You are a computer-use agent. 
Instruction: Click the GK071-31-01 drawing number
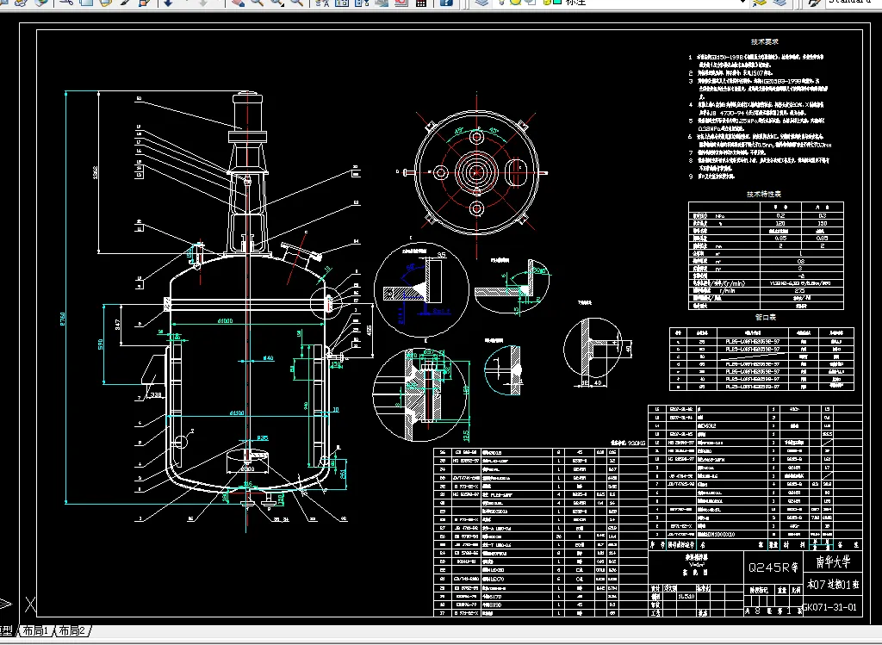[x=830, y=607]
